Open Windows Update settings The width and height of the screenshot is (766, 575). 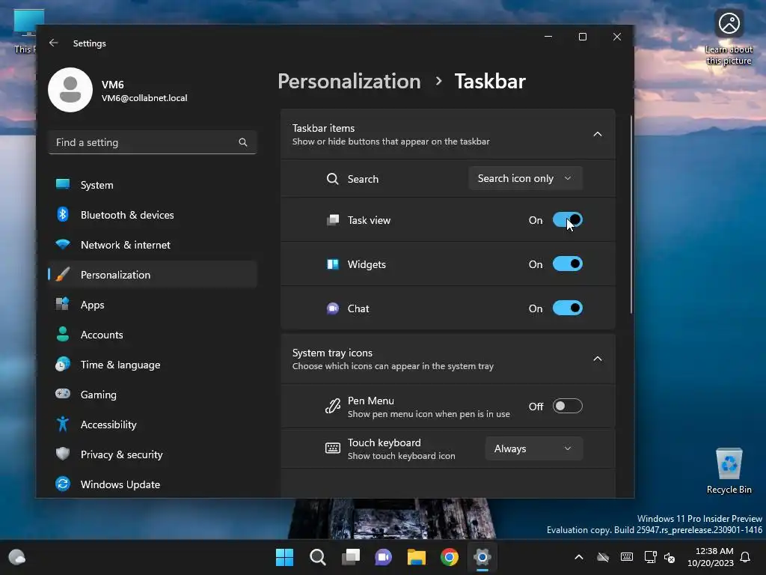point(153,484)
